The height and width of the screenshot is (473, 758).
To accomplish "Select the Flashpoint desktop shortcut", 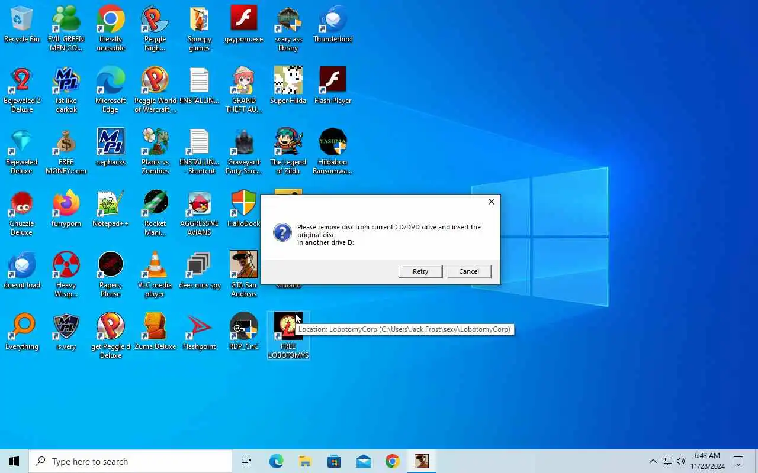I will (x=200, y=332).
